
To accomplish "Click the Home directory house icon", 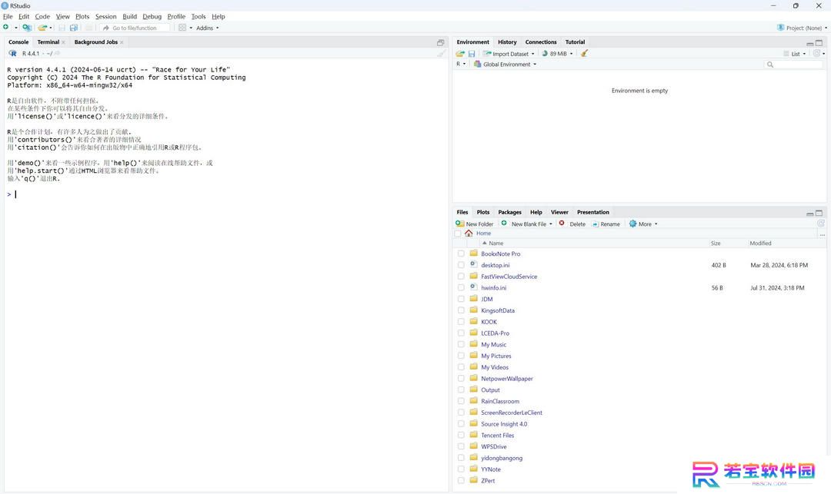I will click(x=469, y=234).
